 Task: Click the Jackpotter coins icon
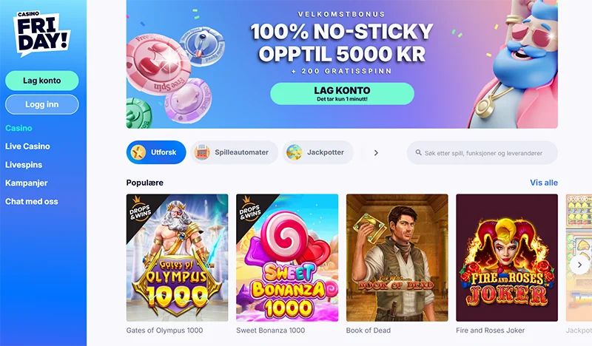click(294, 152)
